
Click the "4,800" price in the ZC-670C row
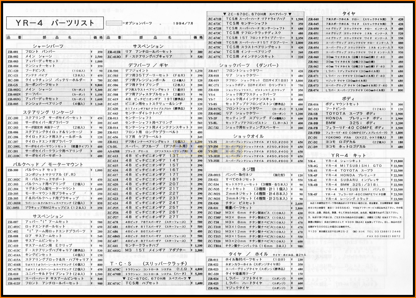click(x=199, y=269)
